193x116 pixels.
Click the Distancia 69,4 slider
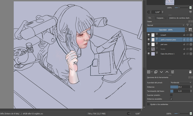180,87
